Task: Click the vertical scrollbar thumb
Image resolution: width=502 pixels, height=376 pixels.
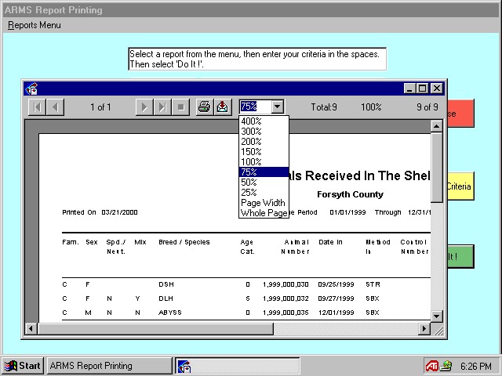Action: click(x=437, y=167)
